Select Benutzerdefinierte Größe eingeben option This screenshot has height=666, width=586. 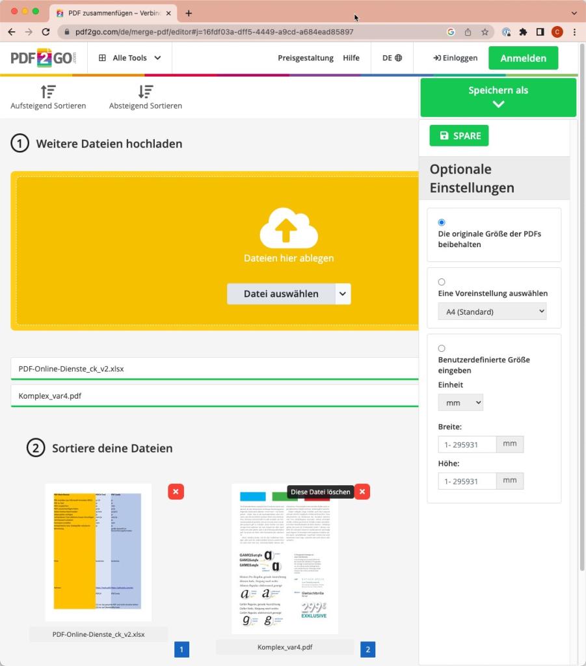pyautogui.click(x=442, y=349)
